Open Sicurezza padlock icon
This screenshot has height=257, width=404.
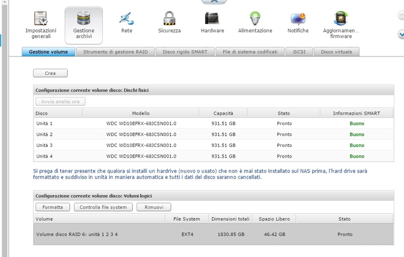click(169, 19)
